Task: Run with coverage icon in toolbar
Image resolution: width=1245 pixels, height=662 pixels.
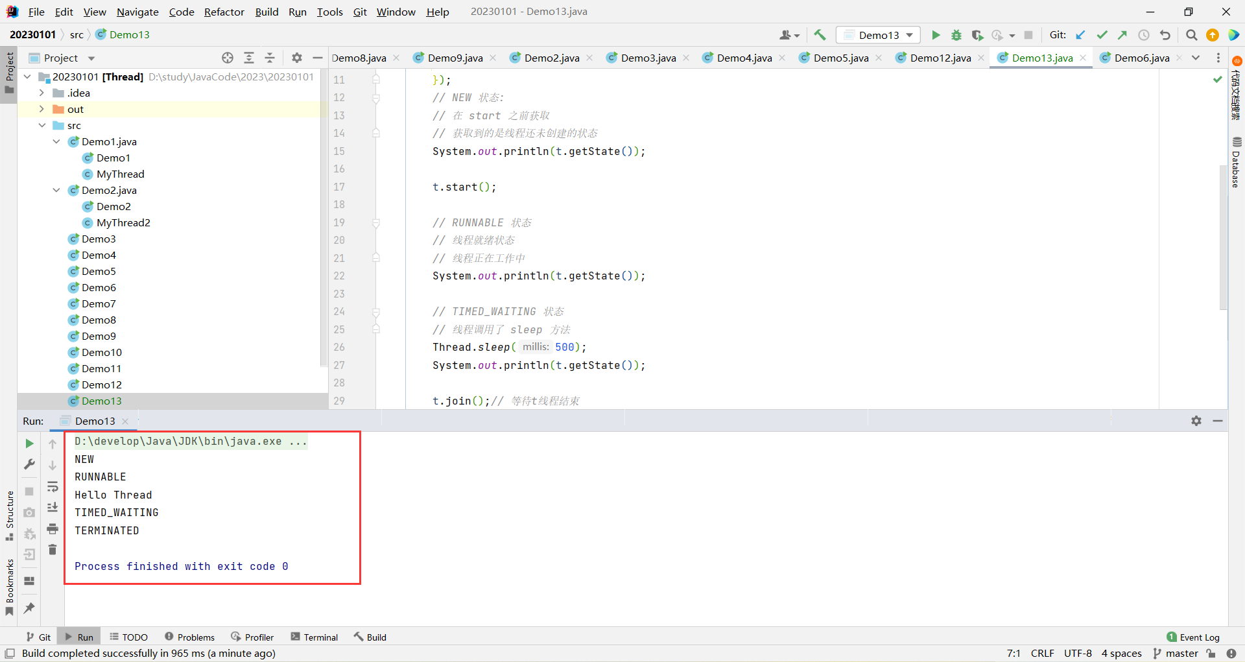Action: click(977, 35)
